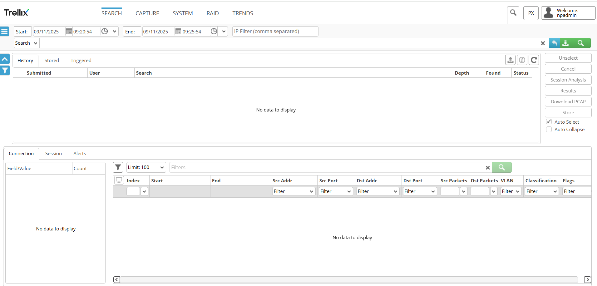The width and height of the screenshot is (597, 286).
Task: Open the Dst Port Filter dropdown
Action: 420,191
